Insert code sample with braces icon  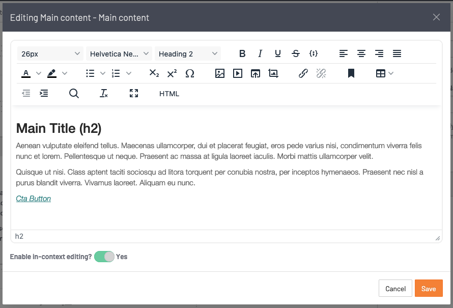point(314,53)
